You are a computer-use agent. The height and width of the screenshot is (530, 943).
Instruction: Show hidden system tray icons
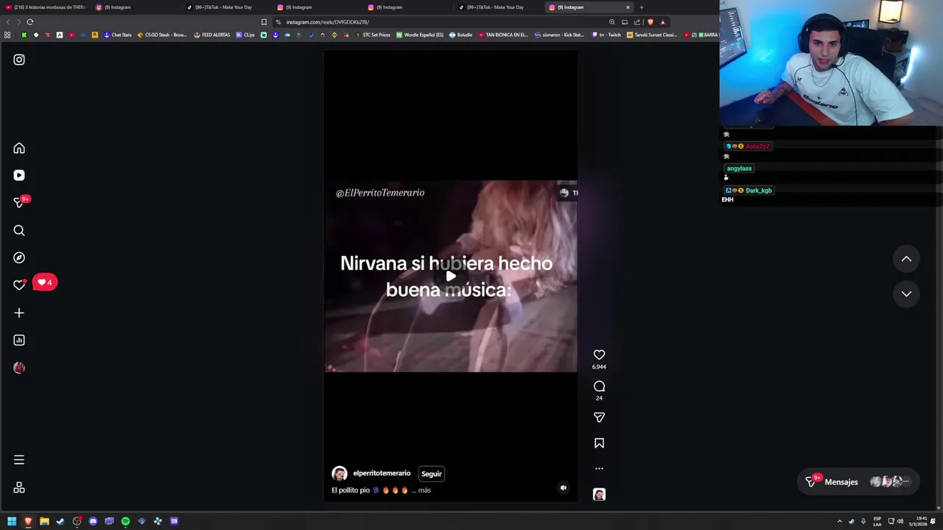coord(839,521)
